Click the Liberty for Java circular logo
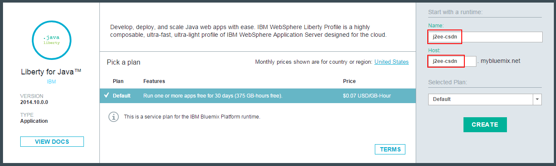Image resolution: width=556 pixels, height=166 pixels. (52, 39)
